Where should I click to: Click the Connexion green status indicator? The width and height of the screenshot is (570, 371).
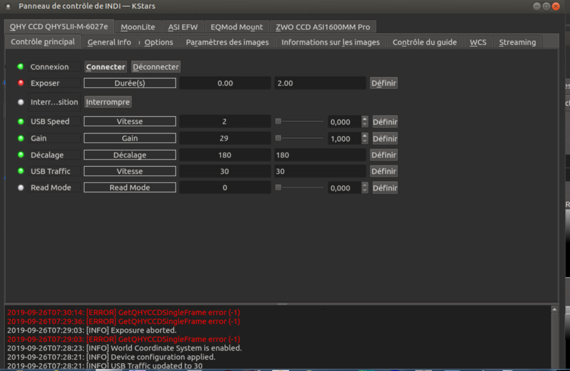(21, 67)
